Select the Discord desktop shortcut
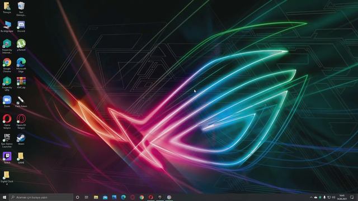The width and height of the screenshot is (358, 201). [x=21, y=26]
